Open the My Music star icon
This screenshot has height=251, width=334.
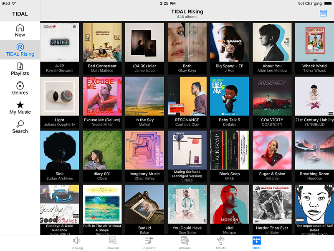20,105
